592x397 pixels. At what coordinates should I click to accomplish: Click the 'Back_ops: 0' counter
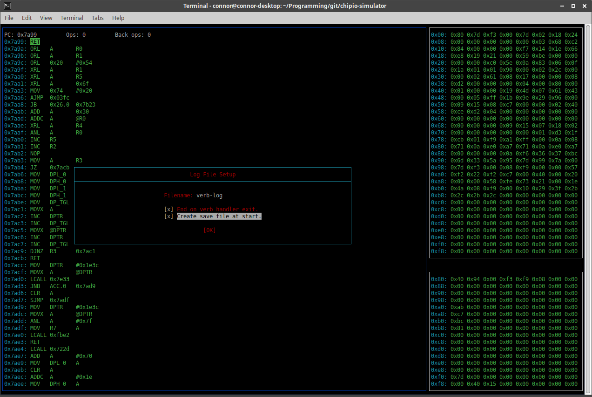click(133, 35)
